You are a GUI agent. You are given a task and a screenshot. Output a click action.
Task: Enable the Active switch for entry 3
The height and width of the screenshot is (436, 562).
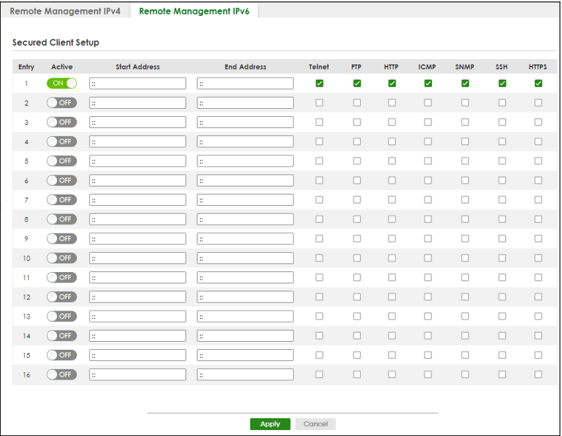coord(62,122)
